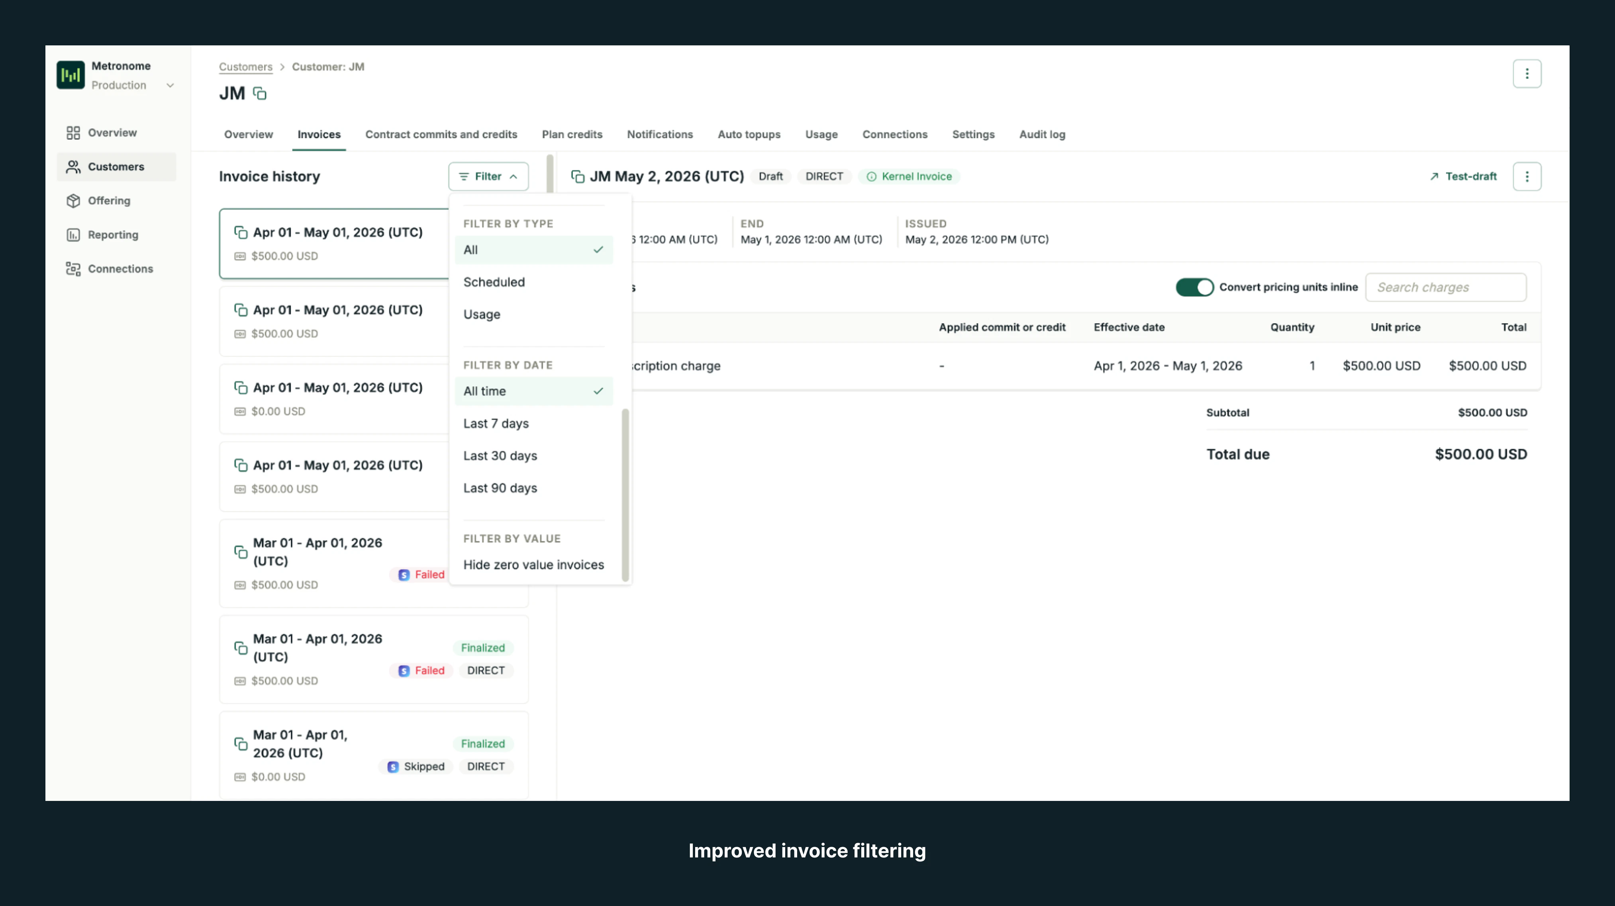This screenshot has height=906, width=1615.
Task: Select the Overview sidebar icon
Action: pyautogui.click(x=73, y=132)
